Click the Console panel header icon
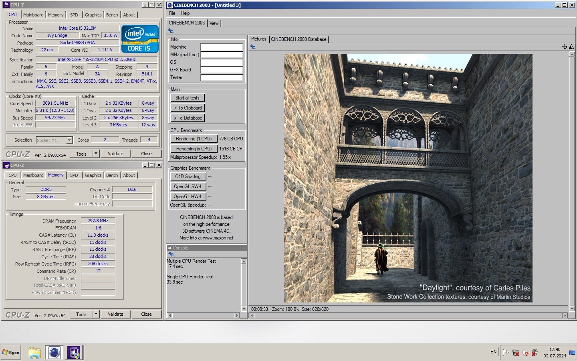Image resolution: width=577 pixels, height=361 pixels. click(169, 248)
